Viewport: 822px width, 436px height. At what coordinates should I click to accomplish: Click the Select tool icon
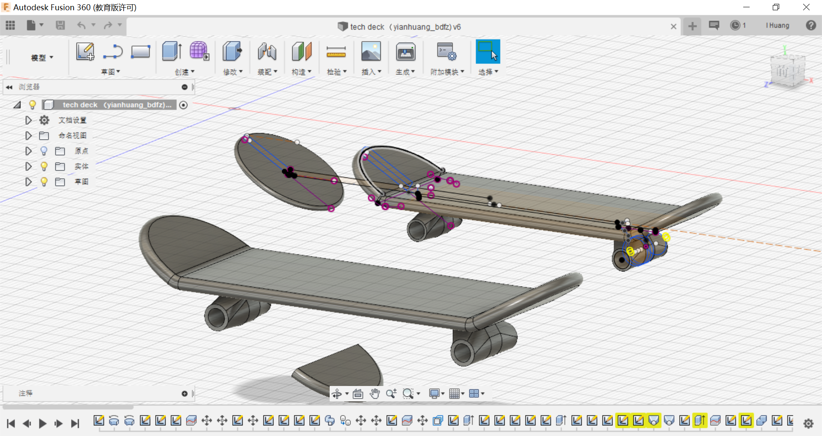click(488, 51)
